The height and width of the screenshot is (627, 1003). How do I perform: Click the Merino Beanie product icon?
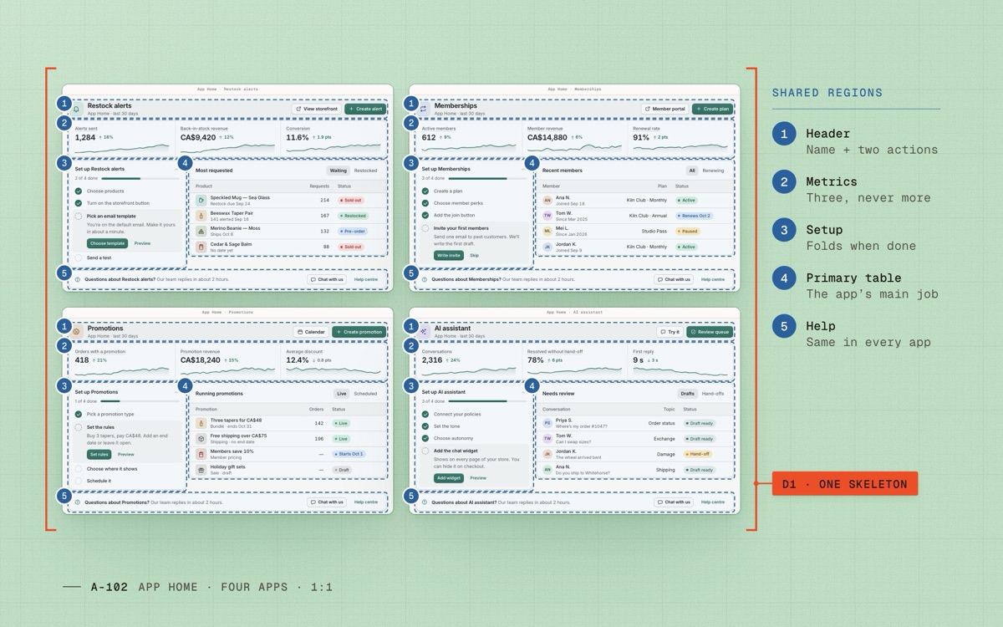coord(201,231)
